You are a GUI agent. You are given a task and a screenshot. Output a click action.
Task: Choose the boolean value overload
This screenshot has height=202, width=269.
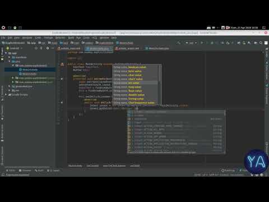click(136, 67)
